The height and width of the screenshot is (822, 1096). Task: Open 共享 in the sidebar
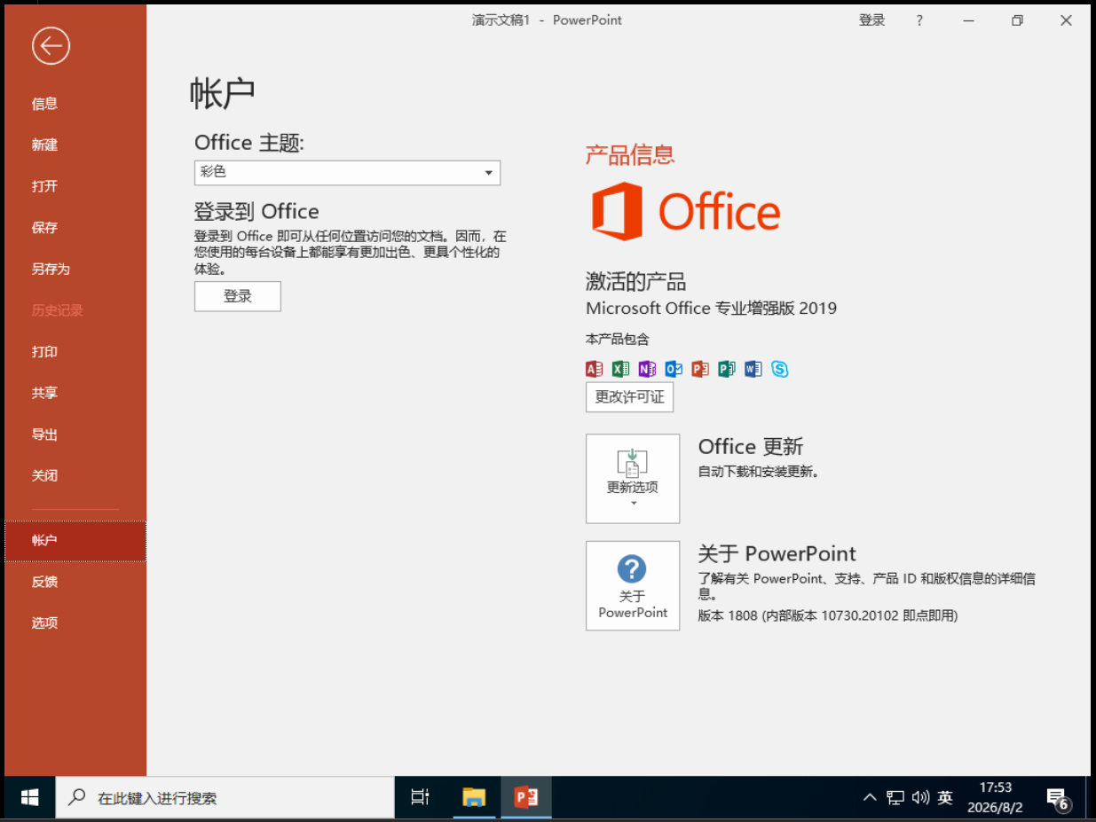(75, 393)
